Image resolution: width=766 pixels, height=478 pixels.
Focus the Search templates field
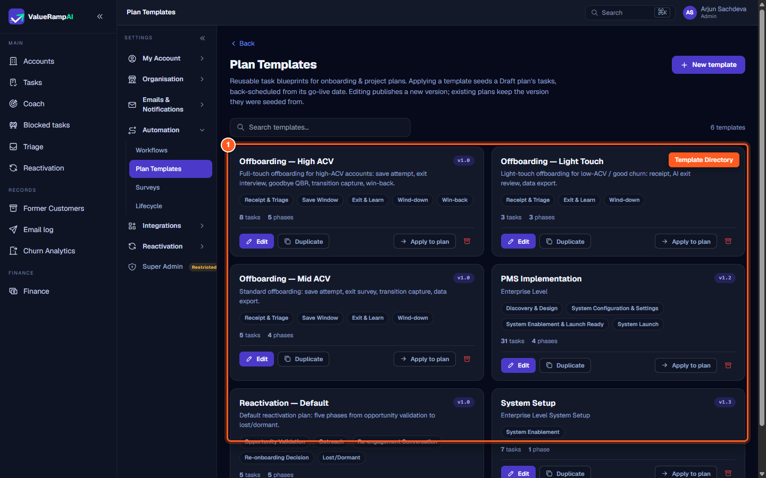pos(320,127)
